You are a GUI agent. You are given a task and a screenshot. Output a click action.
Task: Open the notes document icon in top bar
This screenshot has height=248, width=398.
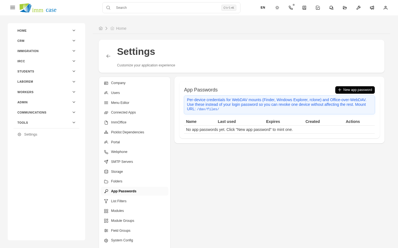[x=304, y=8]
